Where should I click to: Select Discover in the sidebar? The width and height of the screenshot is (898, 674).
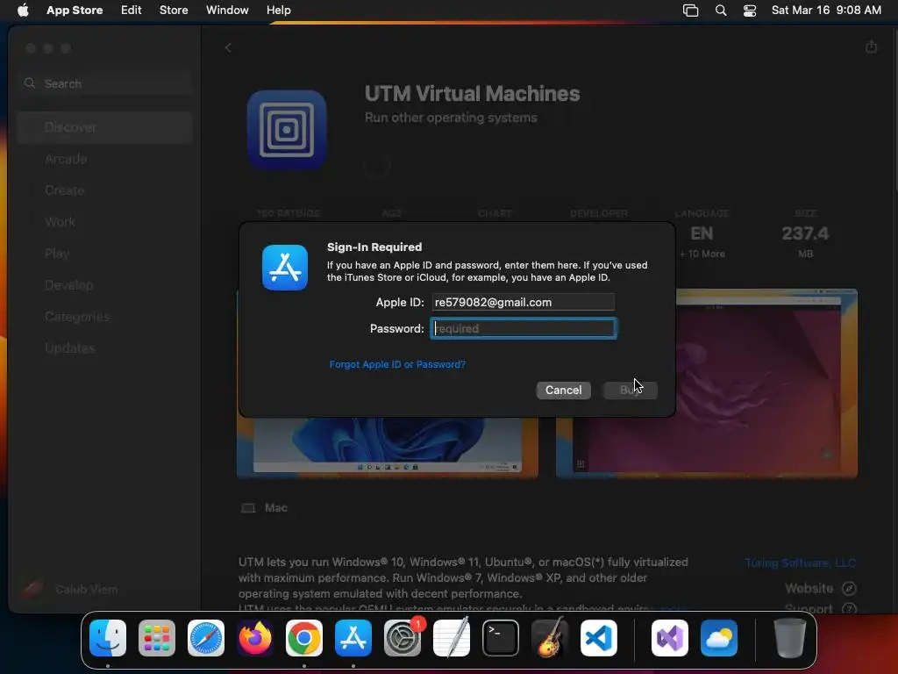click(105, 127)
